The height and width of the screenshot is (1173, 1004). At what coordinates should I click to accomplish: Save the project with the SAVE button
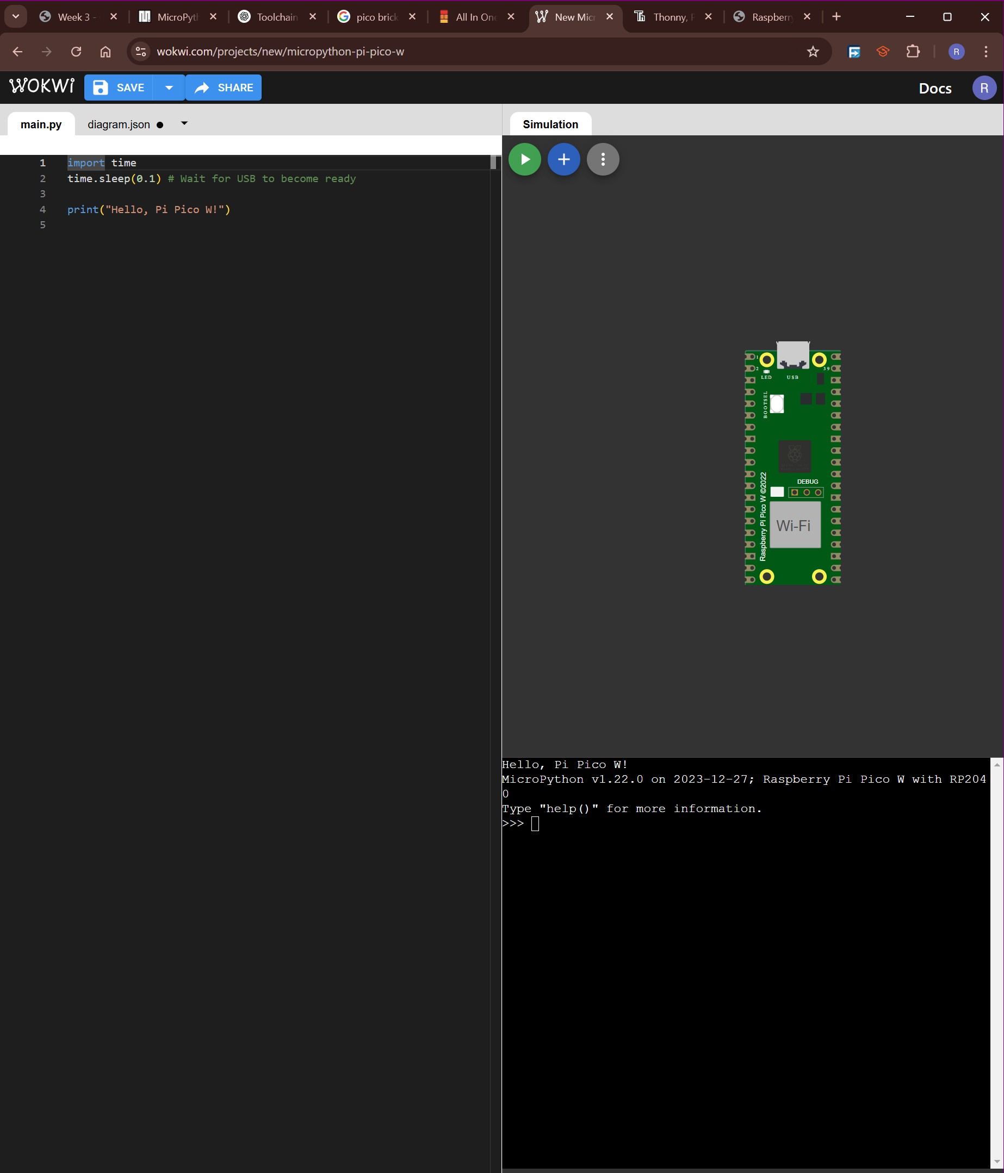(119, 88)
